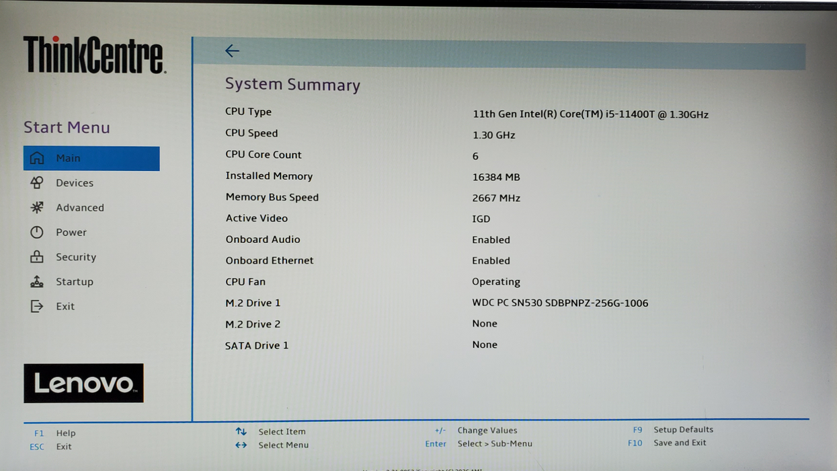Screen dimensions: 837x471
Task: Select the Onboard Ethernet label
Action: tap(269, 260)
